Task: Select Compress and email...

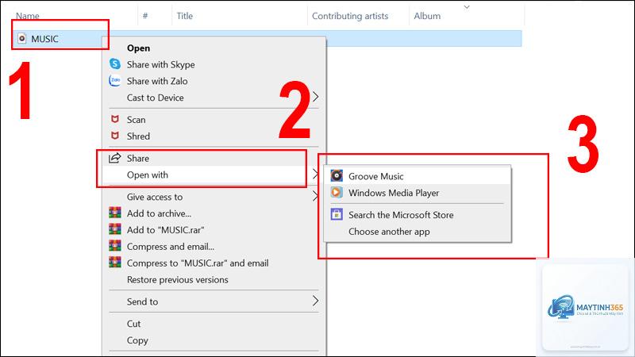Action: click(x=171, y=247)
